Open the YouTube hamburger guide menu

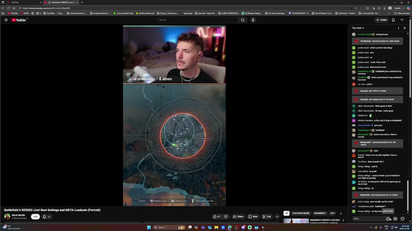6,20
